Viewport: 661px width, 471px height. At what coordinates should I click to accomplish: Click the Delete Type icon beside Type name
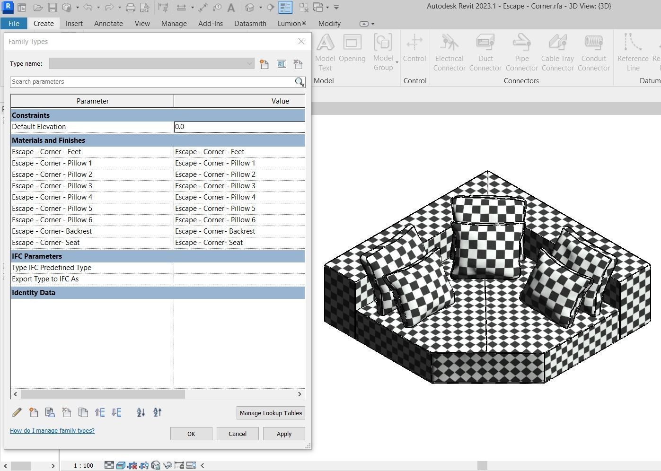coord(298,64)
